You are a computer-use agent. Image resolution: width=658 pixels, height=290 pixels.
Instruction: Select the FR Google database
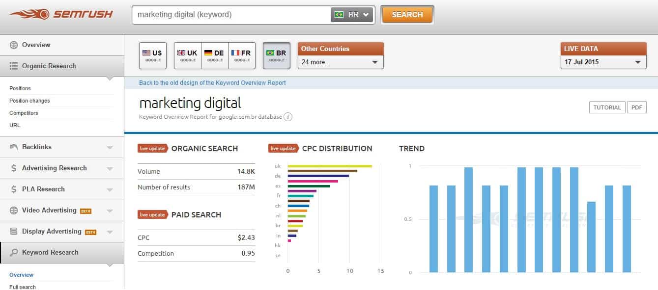[x=242, y=55]
